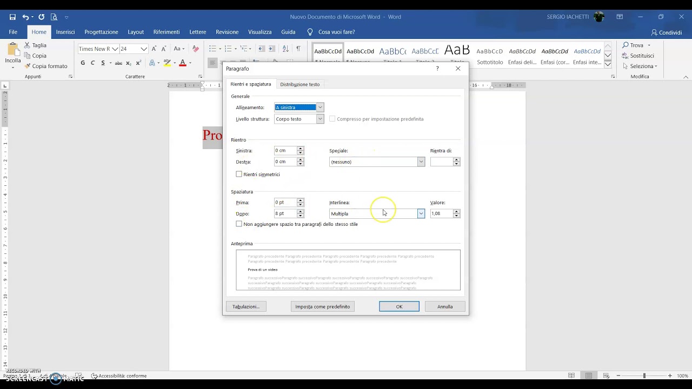Open the Interlinea dropdown arrow
Viewport: 692px width, 389px height.
[x=421, y=214]
